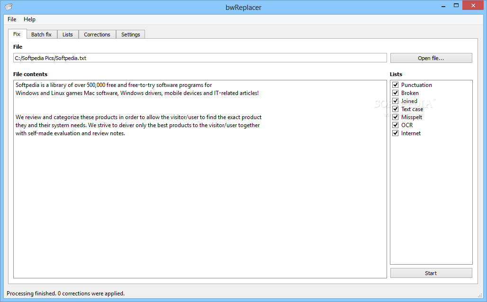
Task: Uncheck the Punctuation list checkbox
Action: (x=396, y=85)
